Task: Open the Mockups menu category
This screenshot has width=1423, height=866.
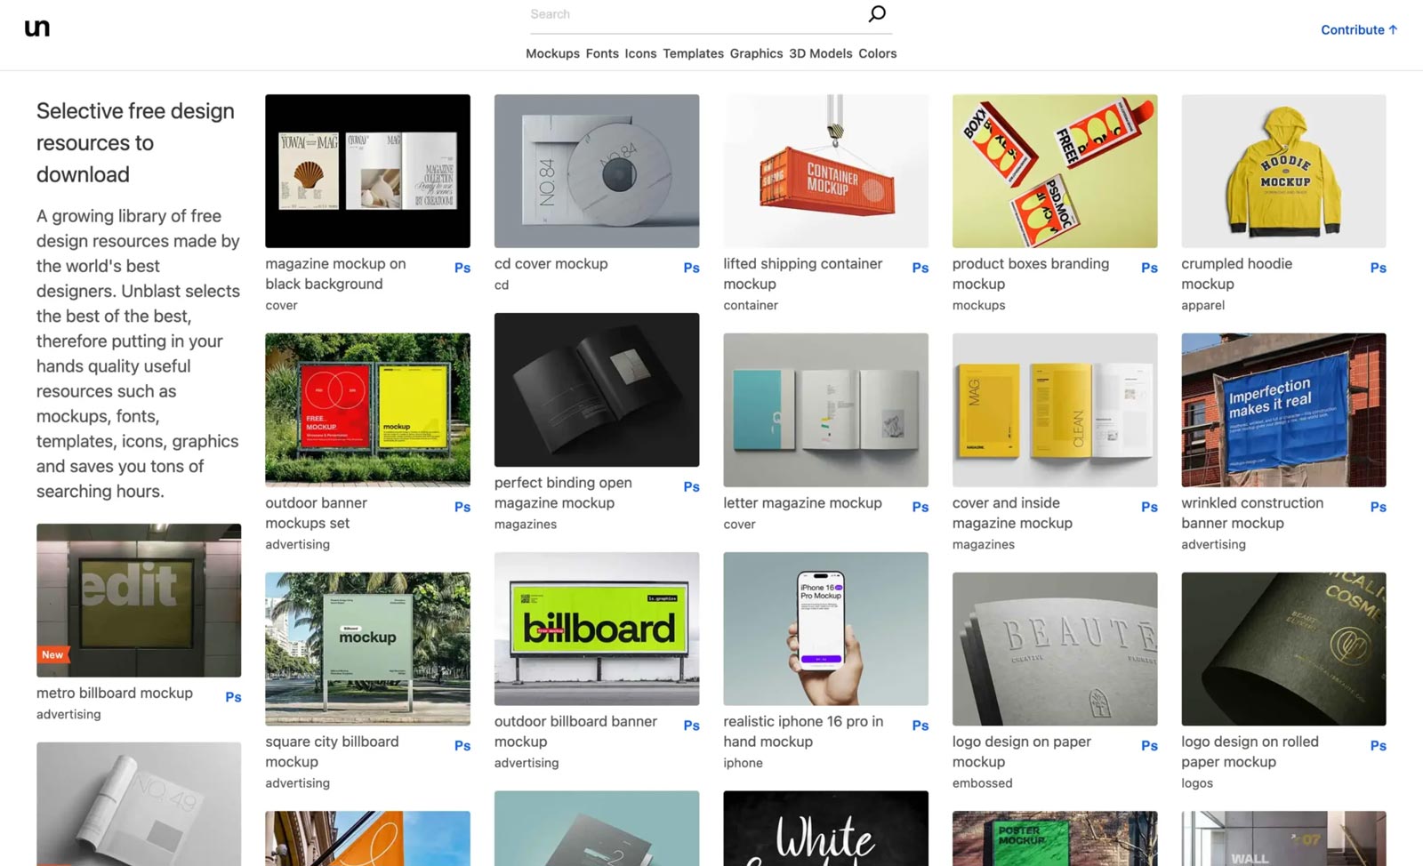Action: pos(552,53)
